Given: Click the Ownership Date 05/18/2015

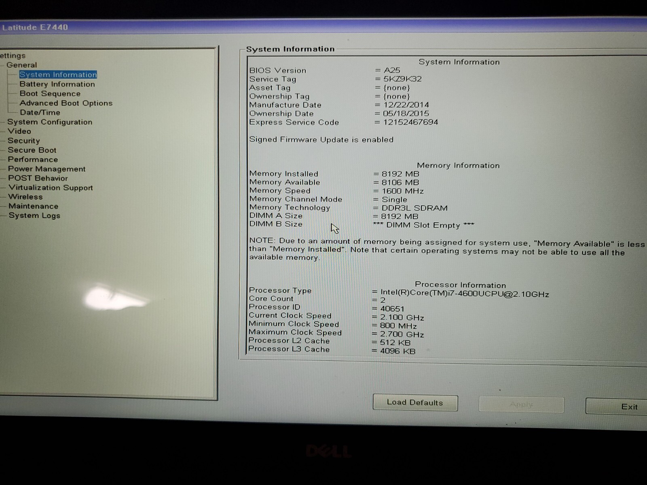Looking at the screenshot, I should [406, 114].
